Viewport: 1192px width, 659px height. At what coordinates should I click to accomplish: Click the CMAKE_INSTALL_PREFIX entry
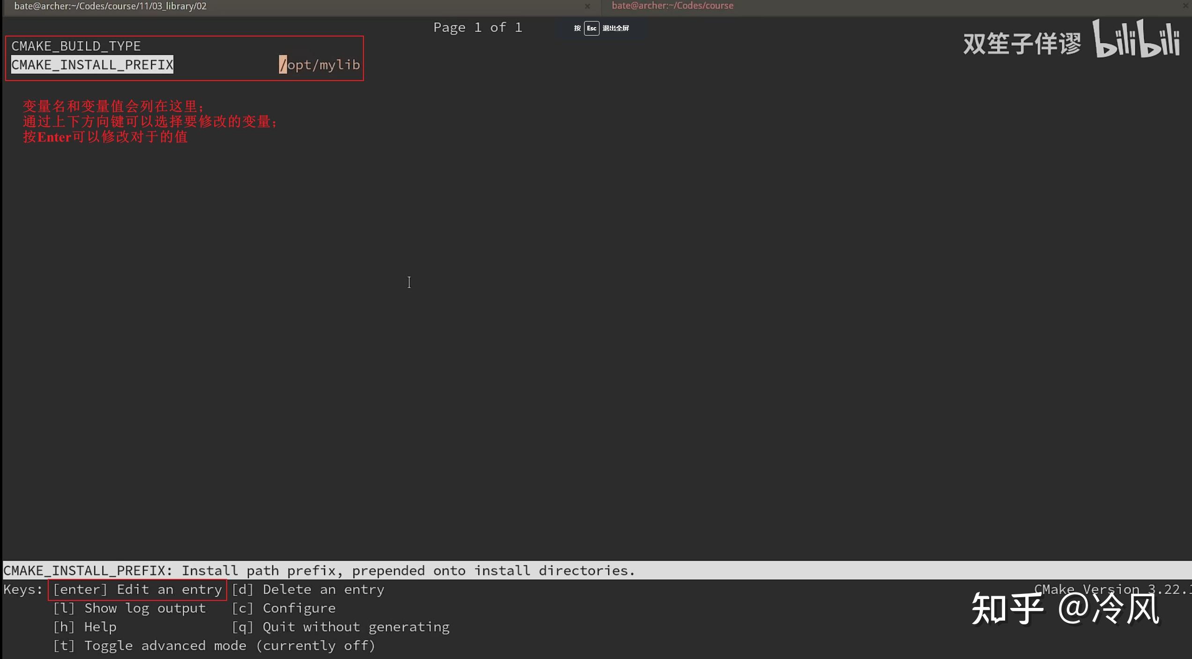(92, 64)
